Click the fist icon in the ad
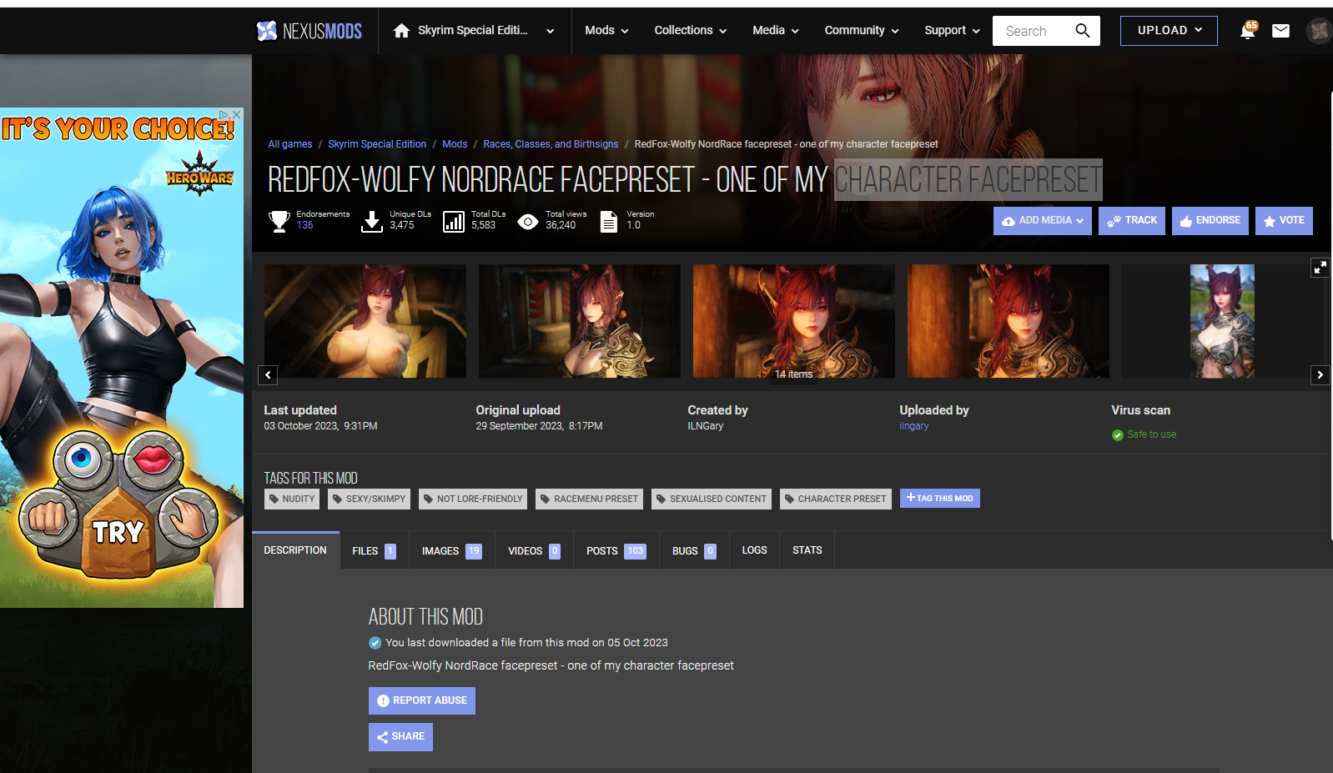The width and height of the screenshot is (1333, 773). (48, 518)
